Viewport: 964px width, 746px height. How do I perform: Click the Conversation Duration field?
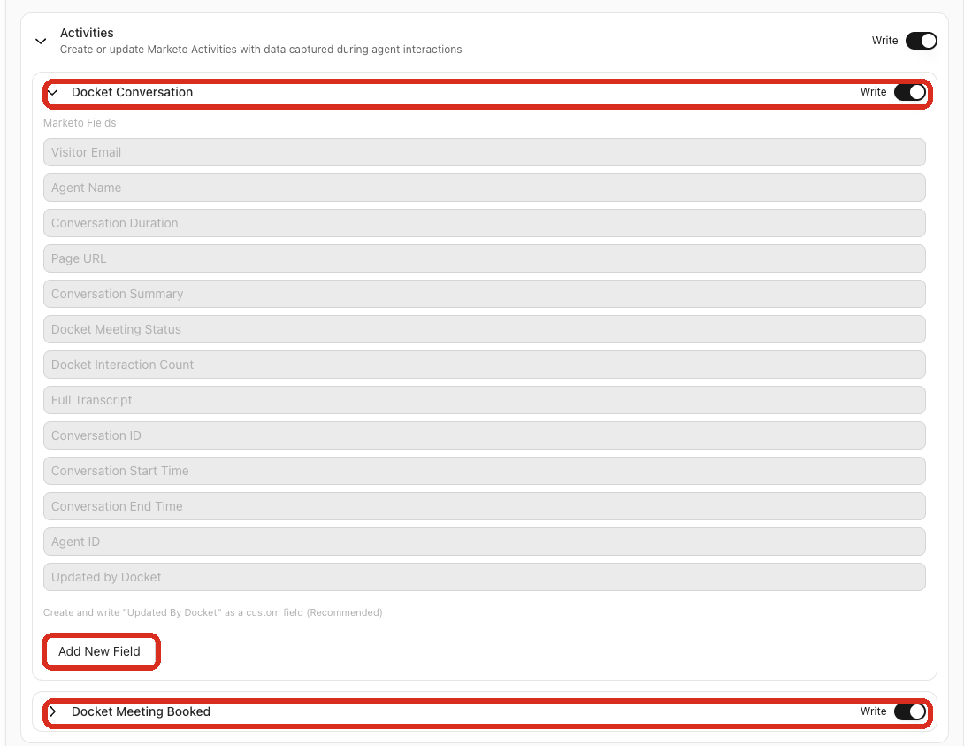click(x=485, y=223)
